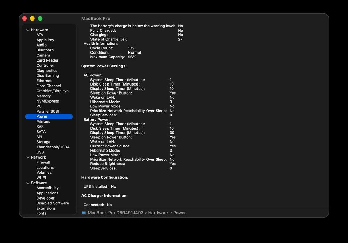Open Disabled Software entry
This screenshot has width=348, height=243.
click(x=53, y=203)
